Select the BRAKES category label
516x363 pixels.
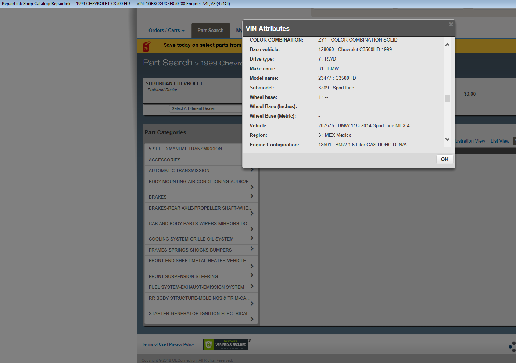click(158, 197)
